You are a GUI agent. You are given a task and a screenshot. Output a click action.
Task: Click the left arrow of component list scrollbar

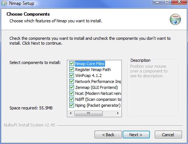click(x=71, y=113)
